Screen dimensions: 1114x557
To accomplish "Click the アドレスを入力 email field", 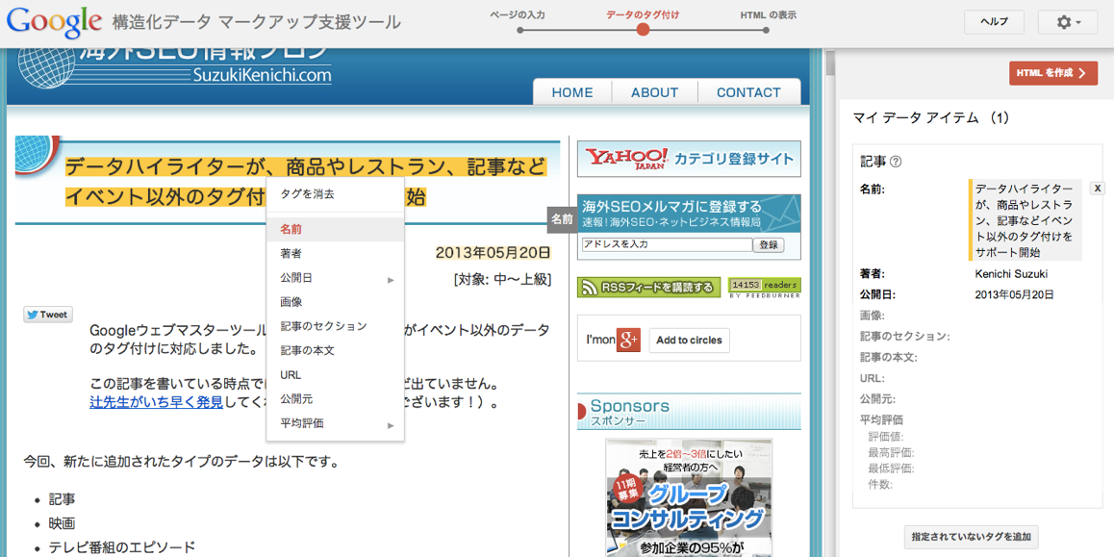I will tap(667, 244).
